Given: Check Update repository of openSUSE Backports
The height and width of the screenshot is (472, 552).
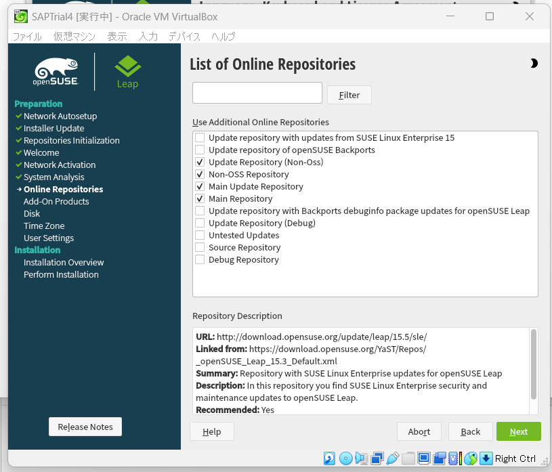Looking at the screenshot, I should tap(200, 150).
